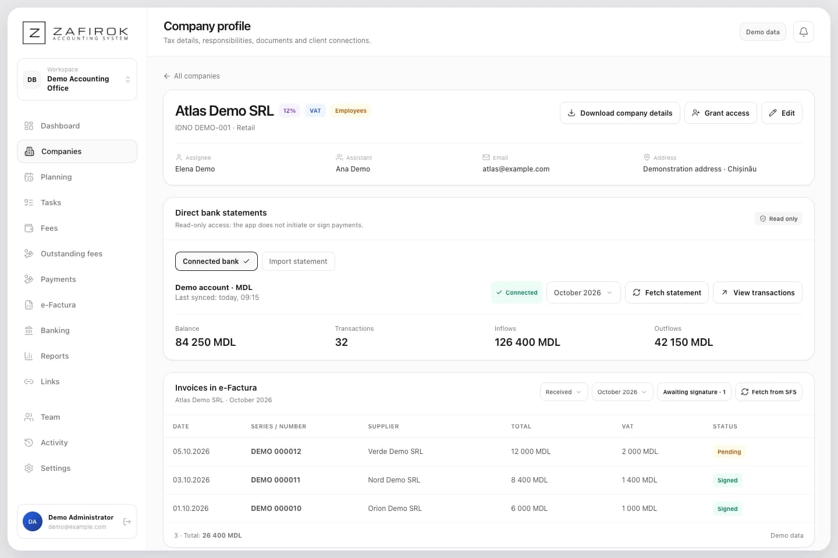Image resolution: width=838 pixels, height=558 pixels.
Task: Open the Tasks section
Action: [77, 202]
